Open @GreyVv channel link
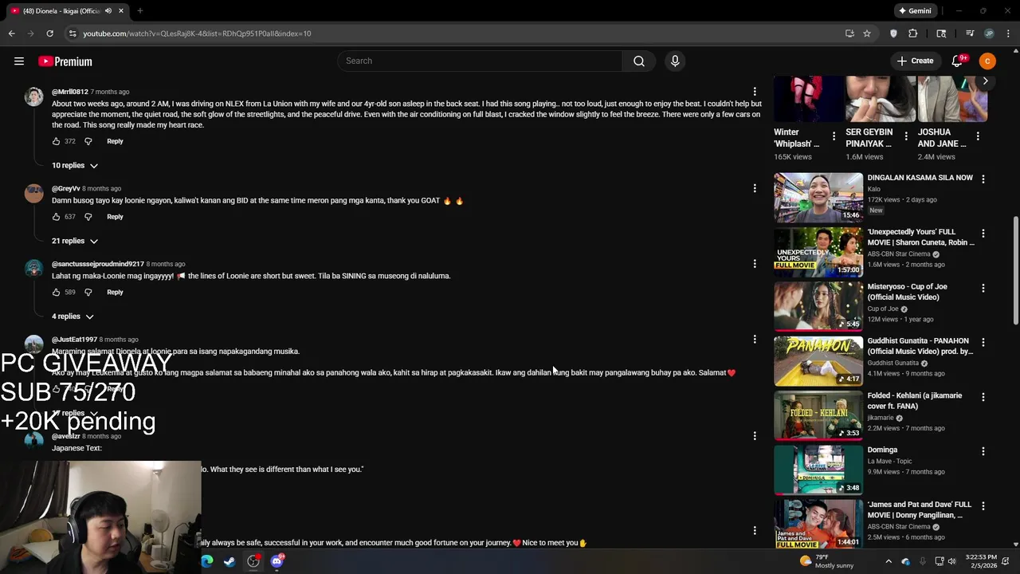This screenshot has width=1020, height=574. coord(66,189)
